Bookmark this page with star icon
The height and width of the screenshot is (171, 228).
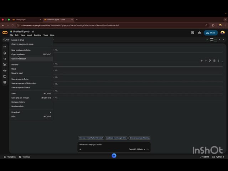(x=206, y=25)
